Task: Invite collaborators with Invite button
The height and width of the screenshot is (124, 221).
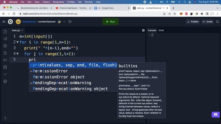Action: [208, 22]
